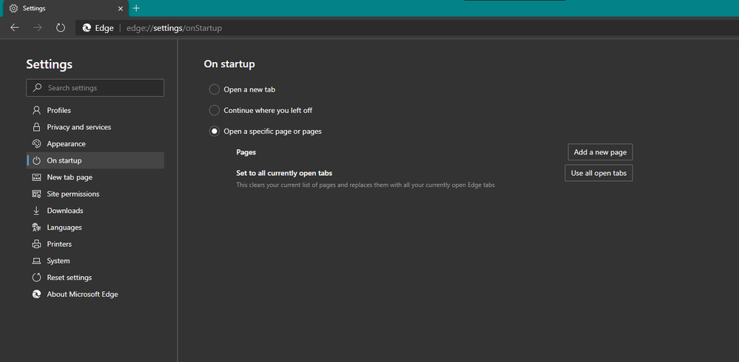Click the Languages icon

click(36, 228)
